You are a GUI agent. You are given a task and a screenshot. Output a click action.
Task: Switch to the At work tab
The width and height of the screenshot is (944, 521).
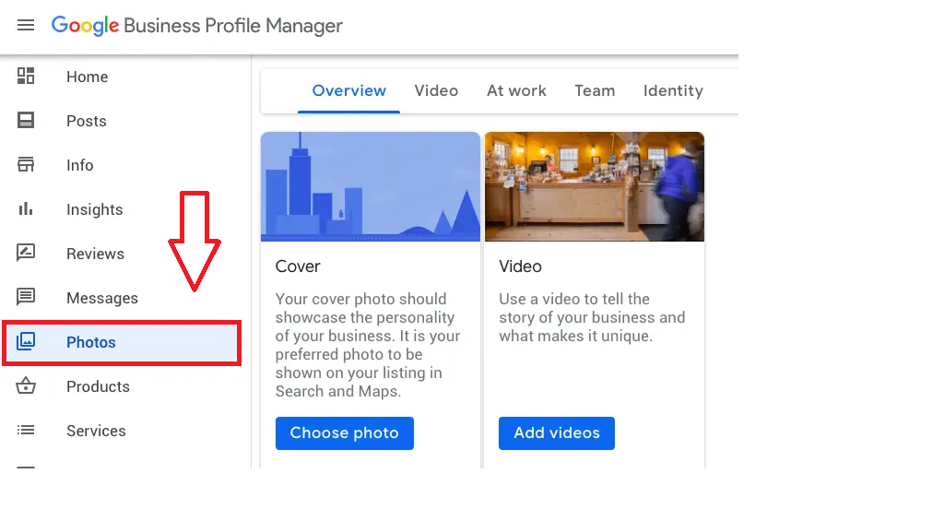pos(516,90)
